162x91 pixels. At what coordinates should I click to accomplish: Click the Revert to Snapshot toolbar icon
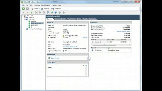point(44,12)
